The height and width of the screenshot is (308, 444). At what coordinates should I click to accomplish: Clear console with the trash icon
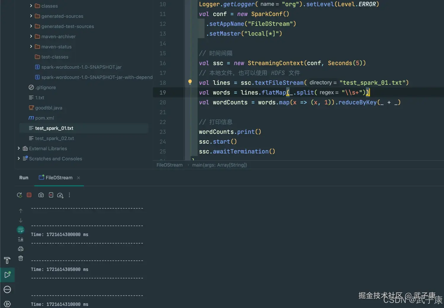pos(21,258)
